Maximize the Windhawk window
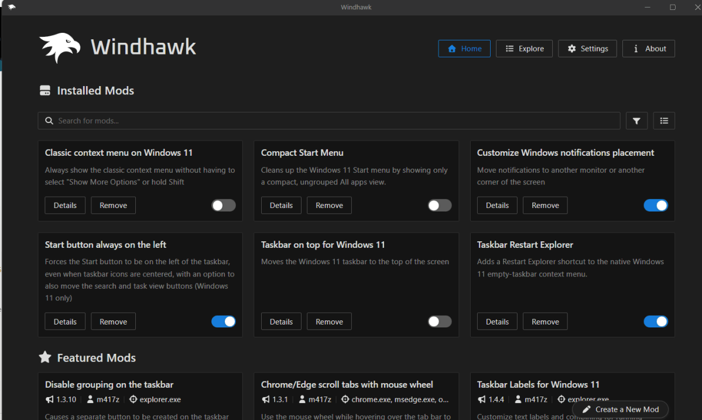 coord(673,7)
